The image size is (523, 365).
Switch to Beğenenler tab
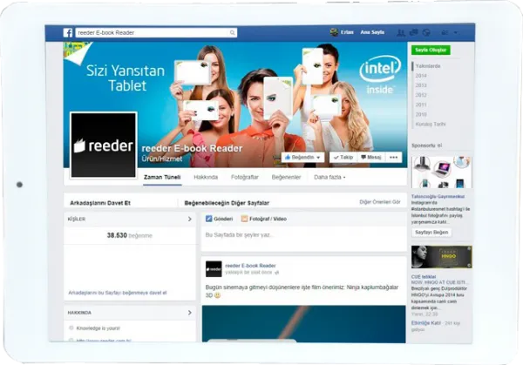tap(286, 177)
